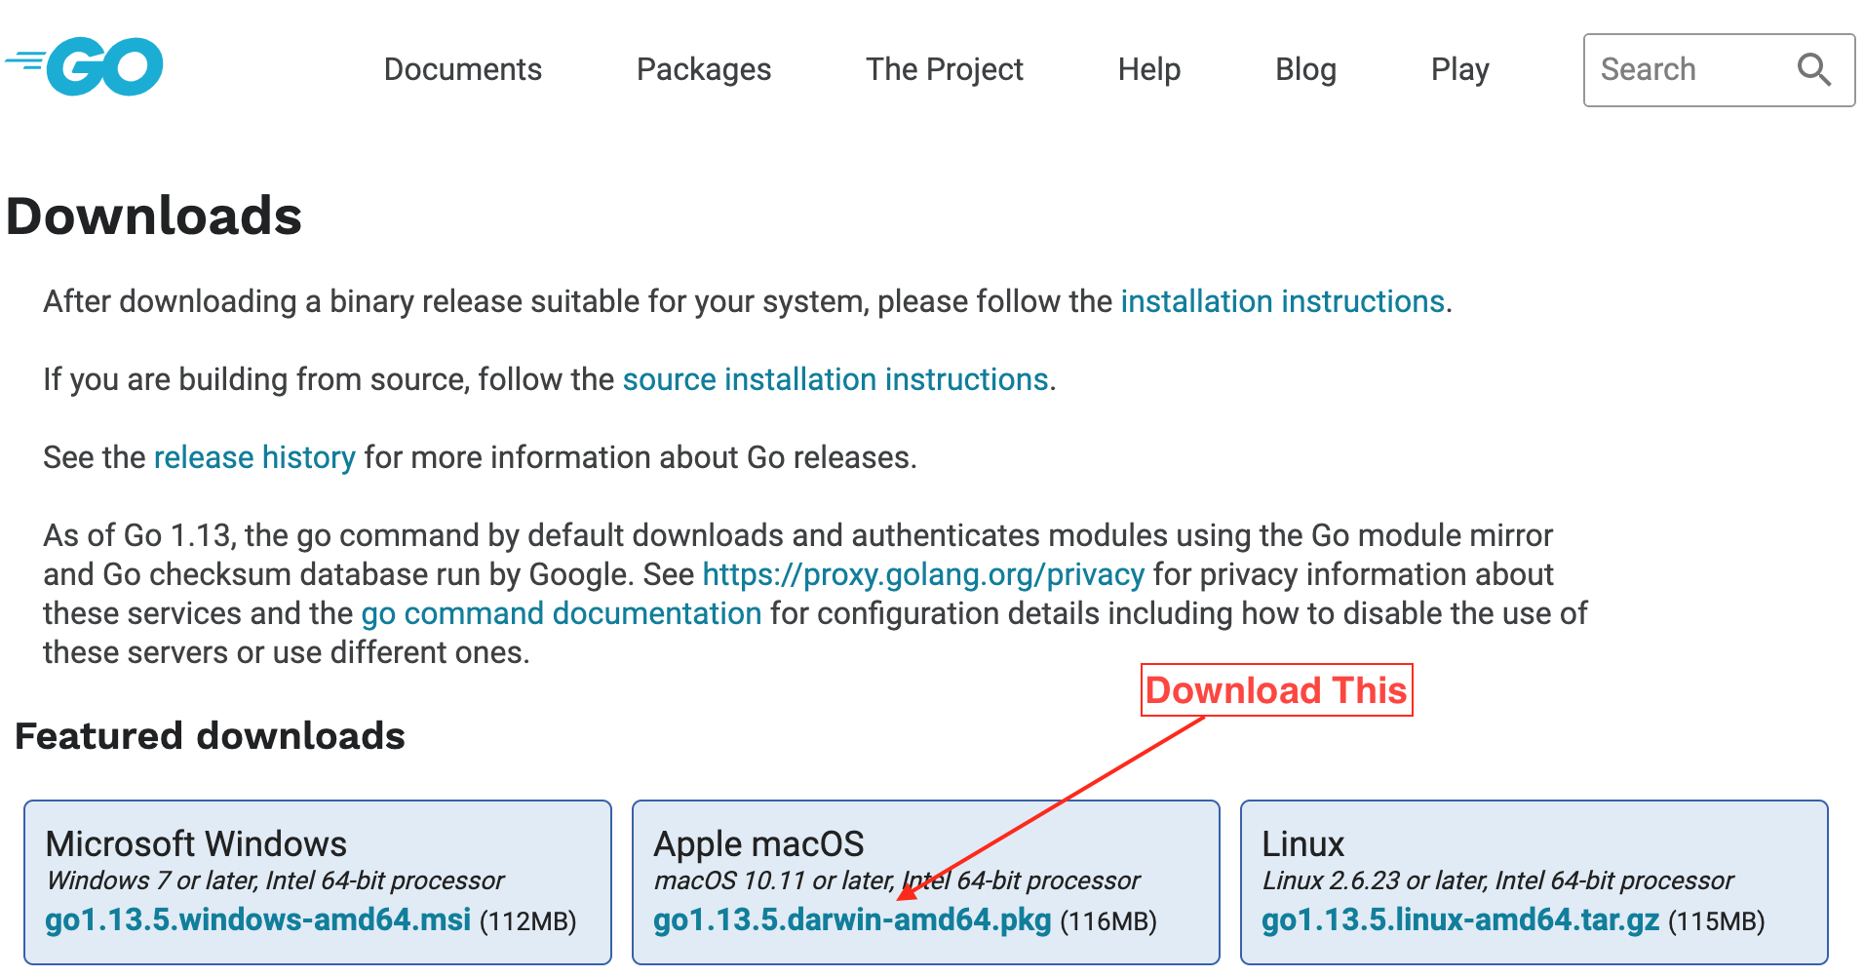Open the proxy.golang.org/privacy link
The image size is (1864, 977).
(923, 574)
